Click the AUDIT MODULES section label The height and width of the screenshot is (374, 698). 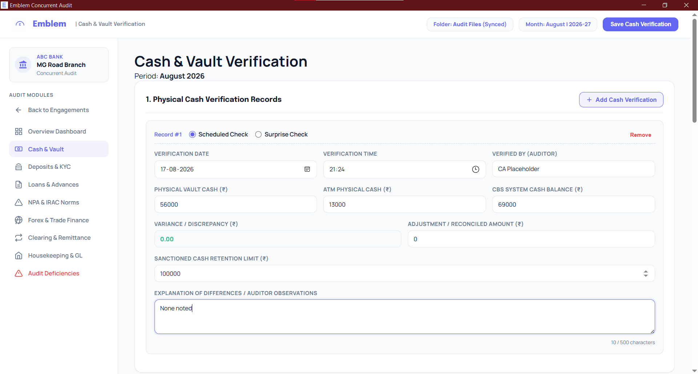31,95
